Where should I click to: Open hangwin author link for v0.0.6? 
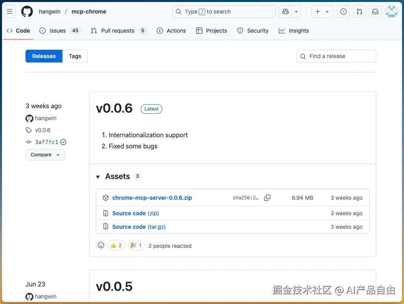coord(46,118)
